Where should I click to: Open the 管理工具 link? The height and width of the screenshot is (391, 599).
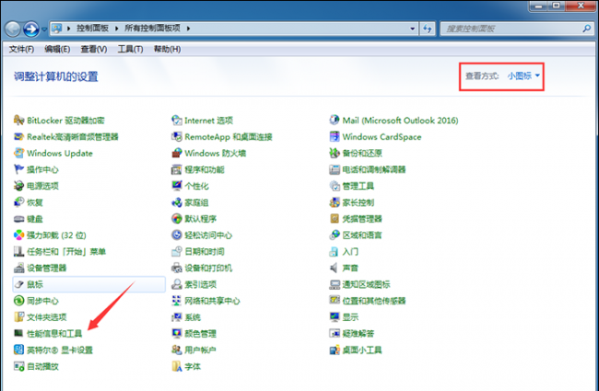pos(358,186)
